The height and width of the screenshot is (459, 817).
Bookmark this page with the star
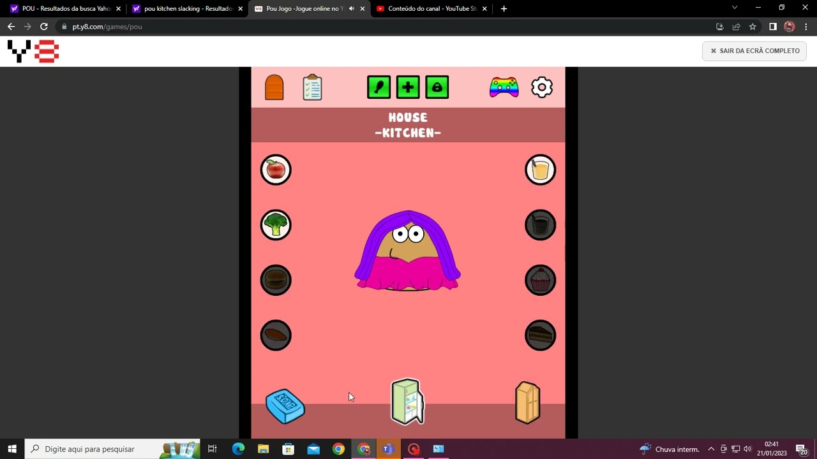753,27
